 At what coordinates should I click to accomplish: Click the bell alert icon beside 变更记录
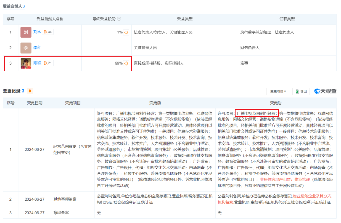point(30,91)
